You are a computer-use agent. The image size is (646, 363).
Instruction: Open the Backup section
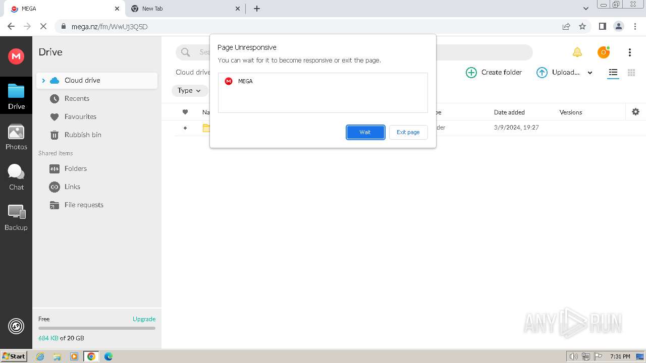pyautogui.click(x=16, y=217)
